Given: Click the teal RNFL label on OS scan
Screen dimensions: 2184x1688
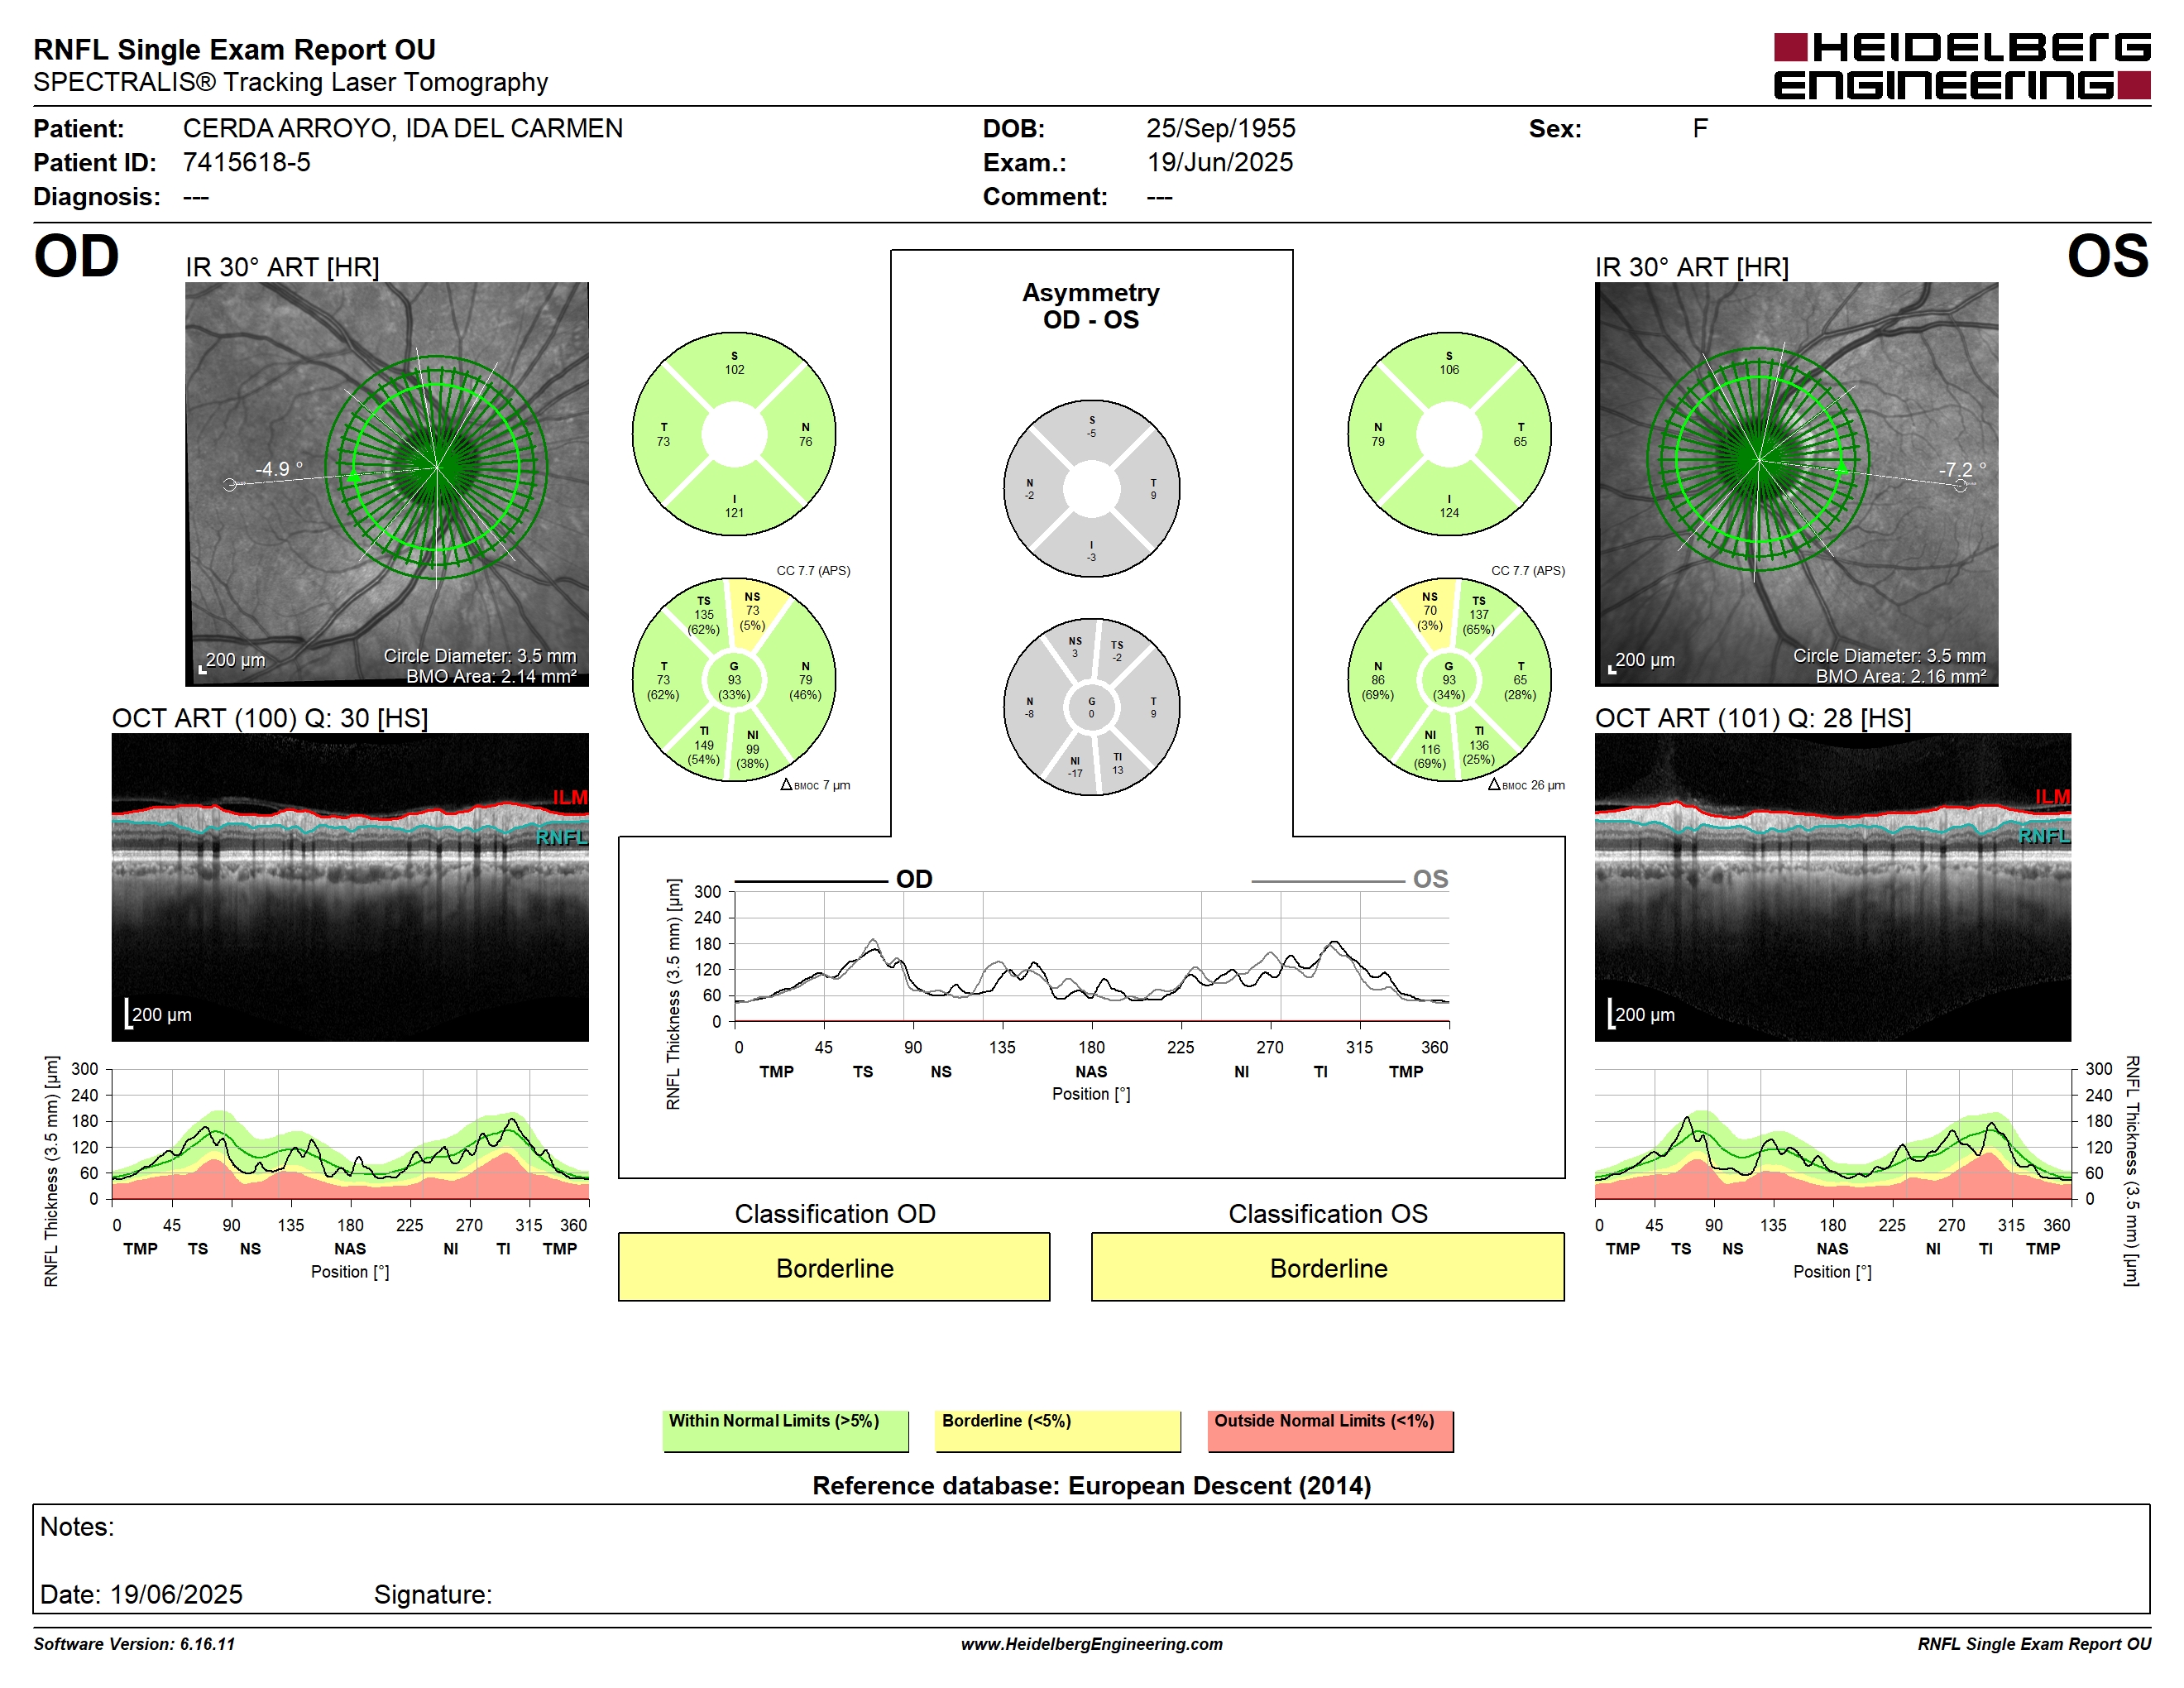Looking at the screenshot, I should [2044, 836].
